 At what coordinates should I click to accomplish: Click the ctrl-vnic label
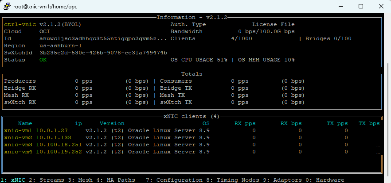pos(20,25)
